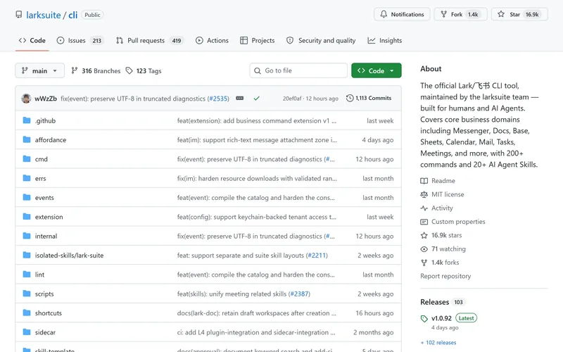Screen dimensions: 563x352
Task: Expand the commit message ellipsis button
Action: tap(239, 98)
